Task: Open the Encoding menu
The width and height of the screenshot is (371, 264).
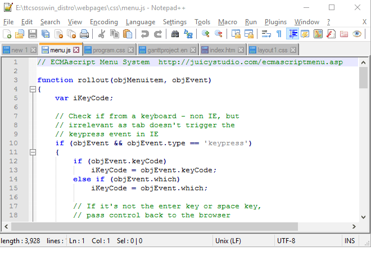Action: point(104,22)
